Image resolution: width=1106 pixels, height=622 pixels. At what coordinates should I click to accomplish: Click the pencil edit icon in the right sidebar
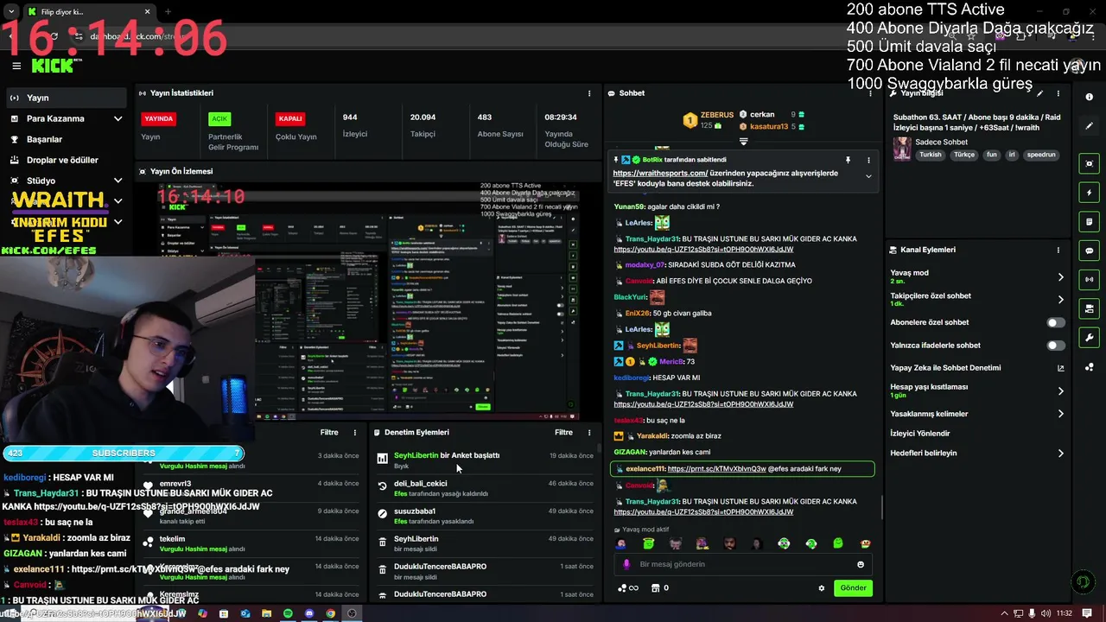tap(1090, 126)
